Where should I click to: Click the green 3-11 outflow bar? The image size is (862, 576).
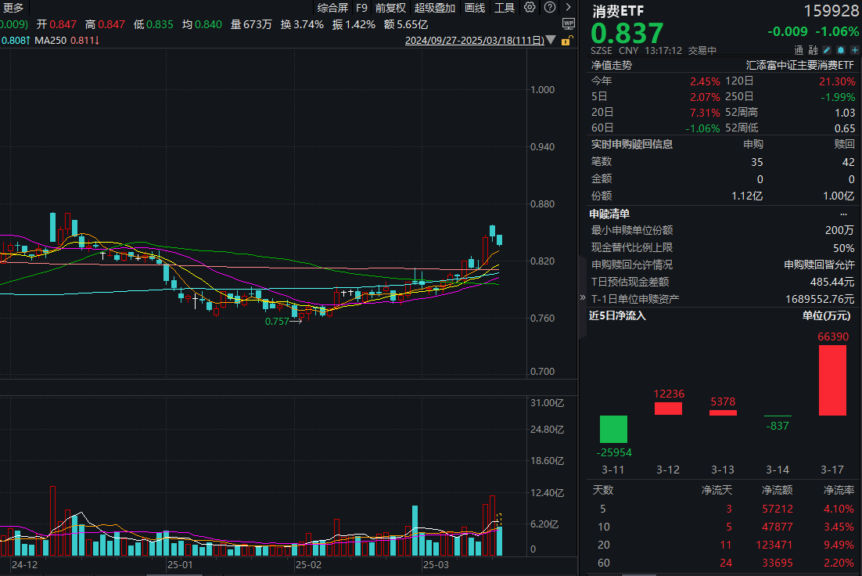(x=613, y=430)
